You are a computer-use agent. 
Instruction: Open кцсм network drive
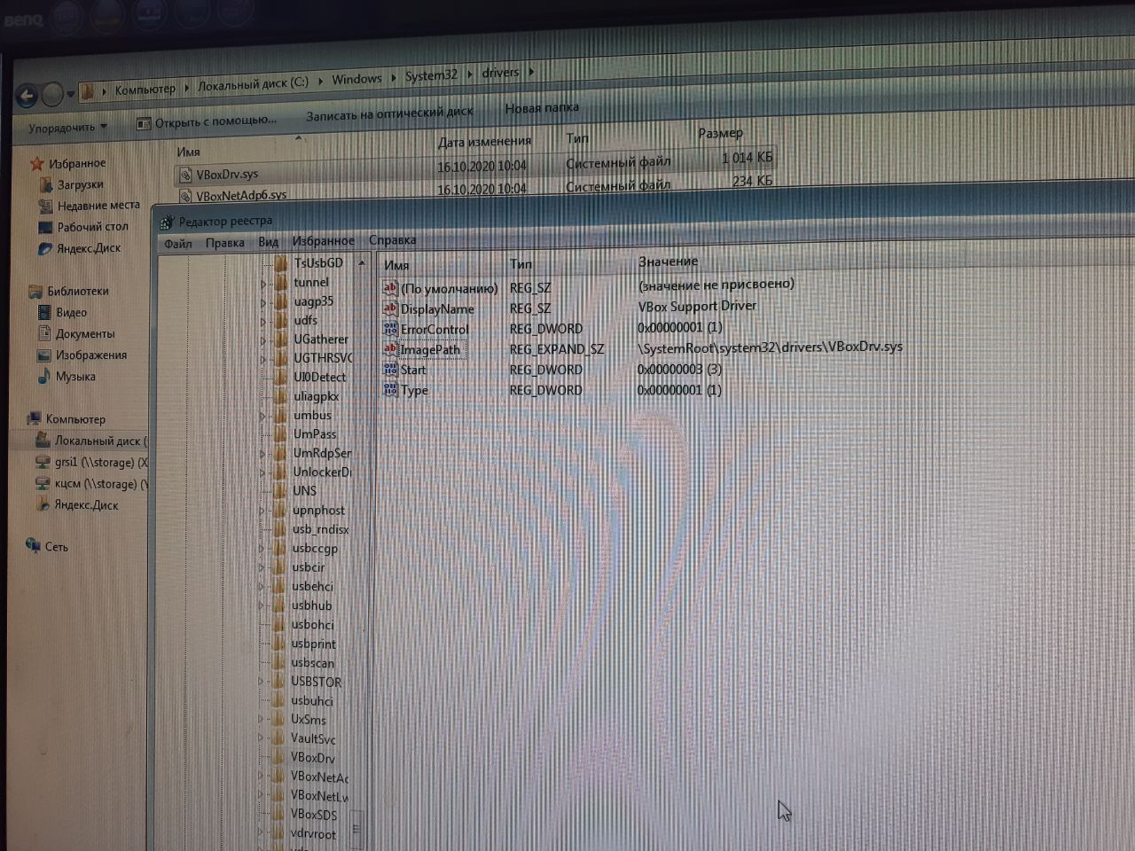click(x=100, y=483)
